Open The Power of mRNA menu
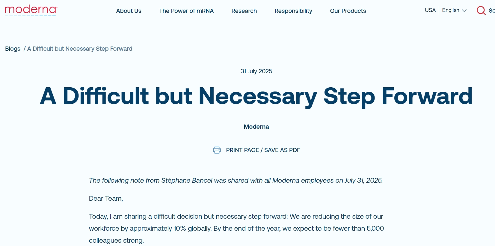This screenshot has height=246, width=495. click(186, 11)
